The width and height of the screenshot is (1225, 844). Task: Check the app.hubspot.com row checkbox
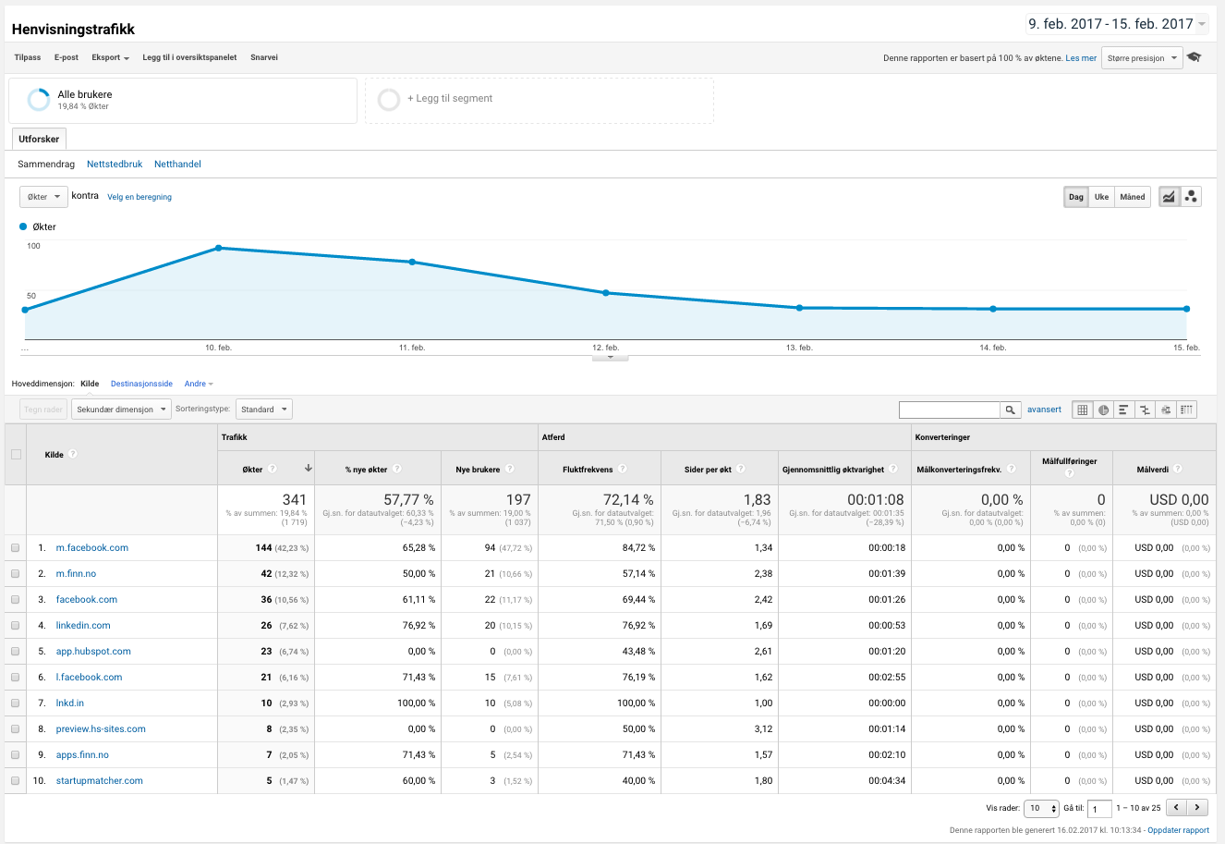pos(16,651)
